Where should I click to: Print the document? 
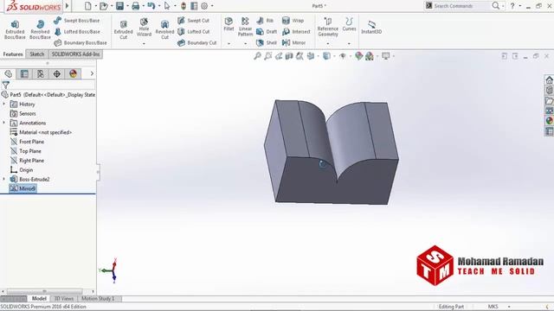click(x=135, y=6)
